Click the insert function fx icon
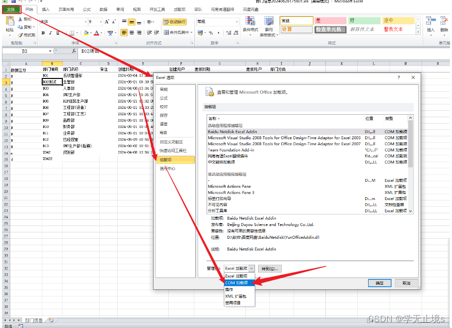Screen dimensions: 452x328 (x=74, y=51)
